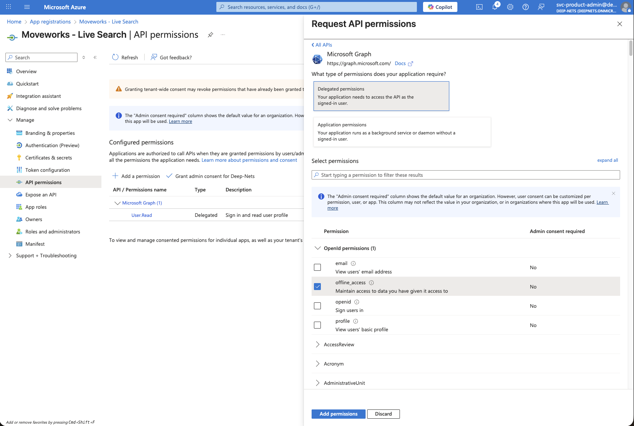
Task: Open App roles menu item
Action: click(36, 207)
